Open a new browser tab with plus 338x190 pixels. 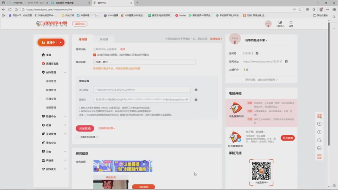click(137, 3)
